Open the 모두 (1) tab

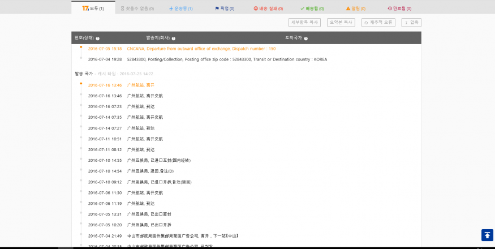click(x=93, y=8)
